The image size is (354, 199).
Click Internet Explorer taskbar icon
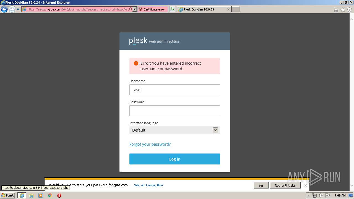tap(22, 195)
